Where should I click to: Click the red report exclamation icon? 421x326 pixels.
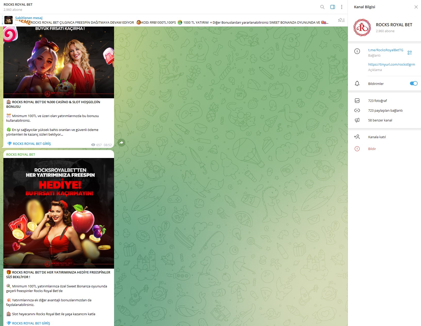[x=357, y=149]
